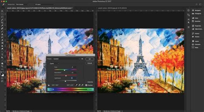Open the History panel

(196, 34)
